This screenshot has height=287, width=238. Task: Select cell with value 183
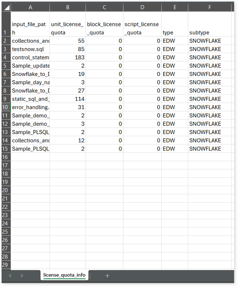(67, 57)
